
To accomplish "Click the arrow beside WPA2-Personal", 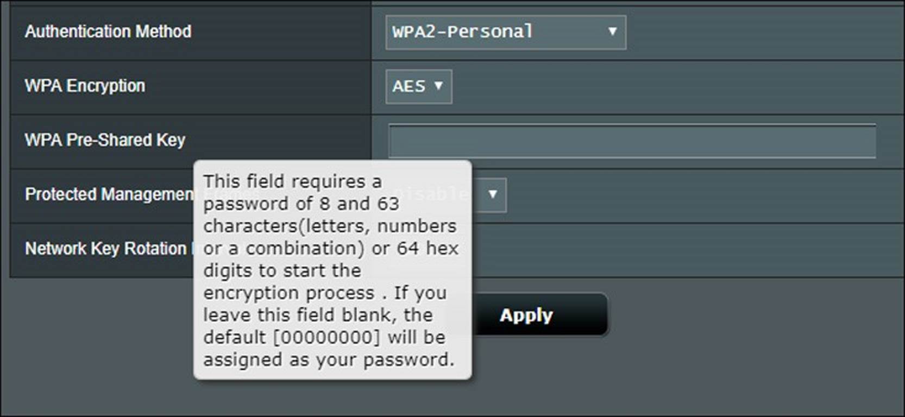I will [612, 31].
